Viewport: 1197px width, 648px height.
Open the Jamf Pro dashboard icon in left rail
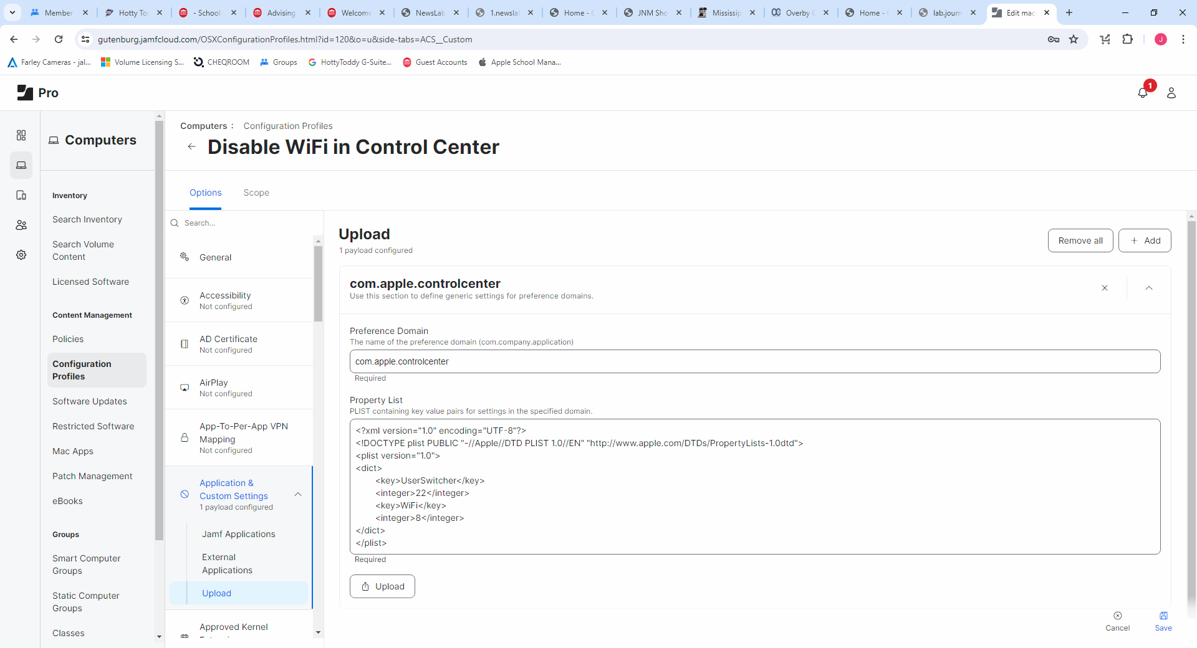[x=21, y=135]
